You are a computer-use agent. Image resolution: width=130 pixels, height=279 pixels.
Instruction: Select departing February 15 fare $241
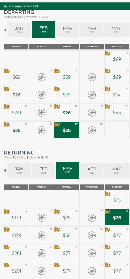click(117, 95)
